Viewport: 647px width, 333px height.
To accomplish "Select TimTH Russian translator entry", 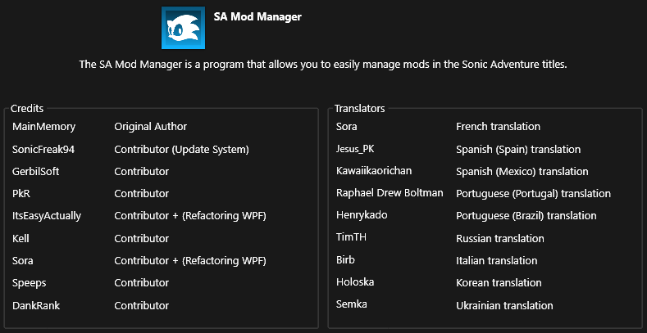I will (352, 238).
